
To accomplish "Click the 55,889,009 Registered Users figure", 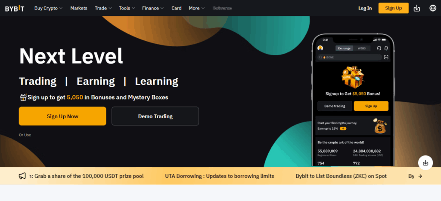I will (x=328, y=151).
